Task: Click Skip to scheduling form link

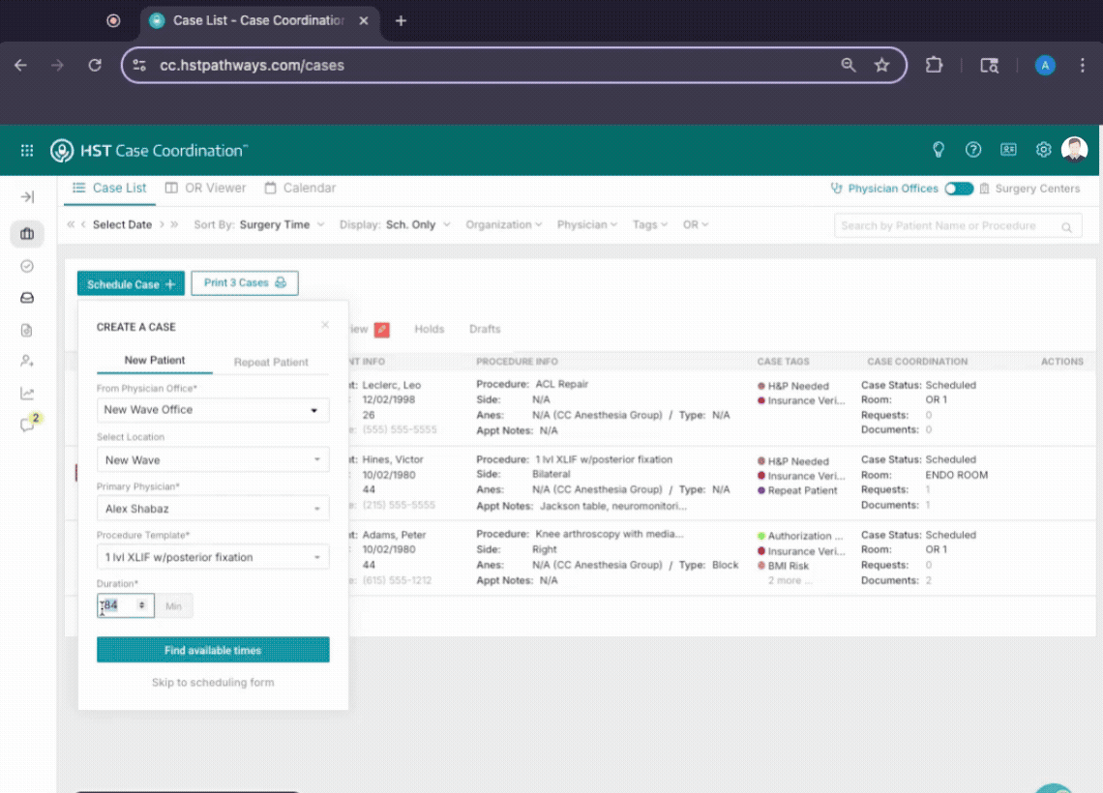Action: pyautogui.click(x=213, y=683)
